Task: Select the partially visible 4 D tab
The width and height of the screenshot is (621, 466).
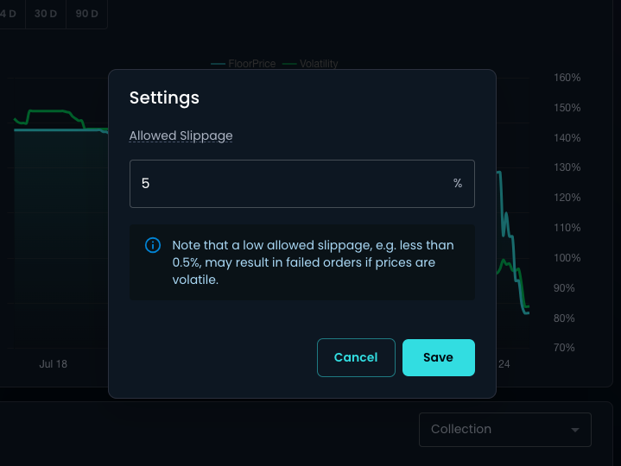Action: click(12, 14)
